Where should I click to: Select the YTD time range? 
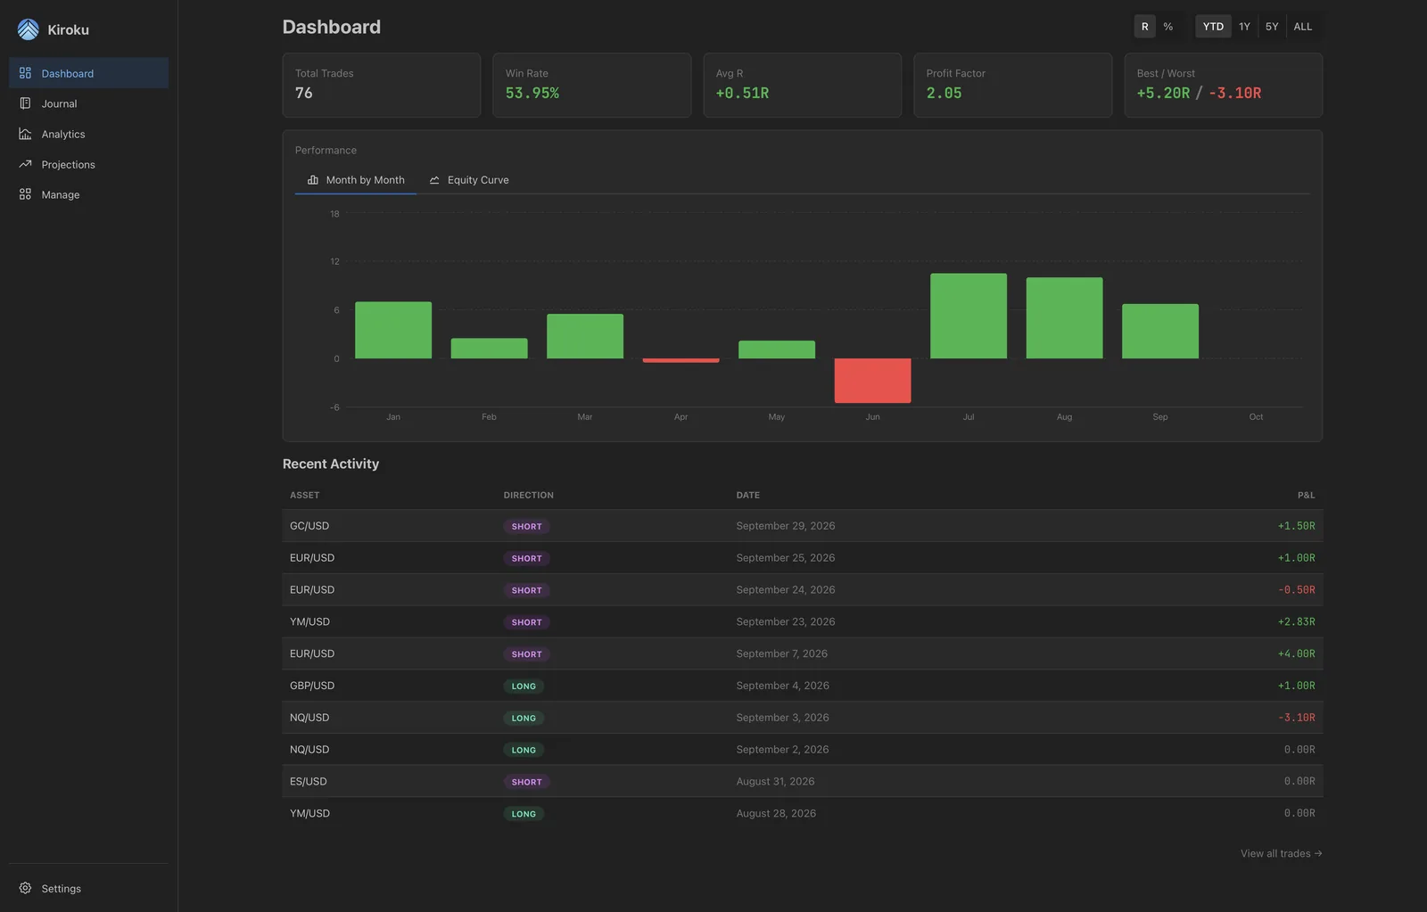[x=1213, y=27]
